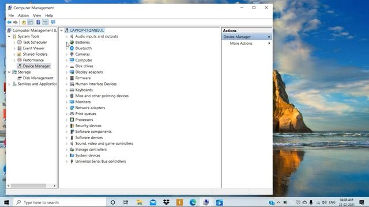The height and width of the screenshot is (207, 369).
Task: Expand the Disk drives node
Action: (66, 66)
